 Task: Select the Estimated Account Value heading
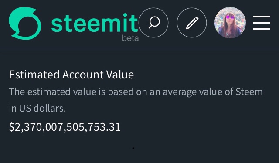point(71,75)
